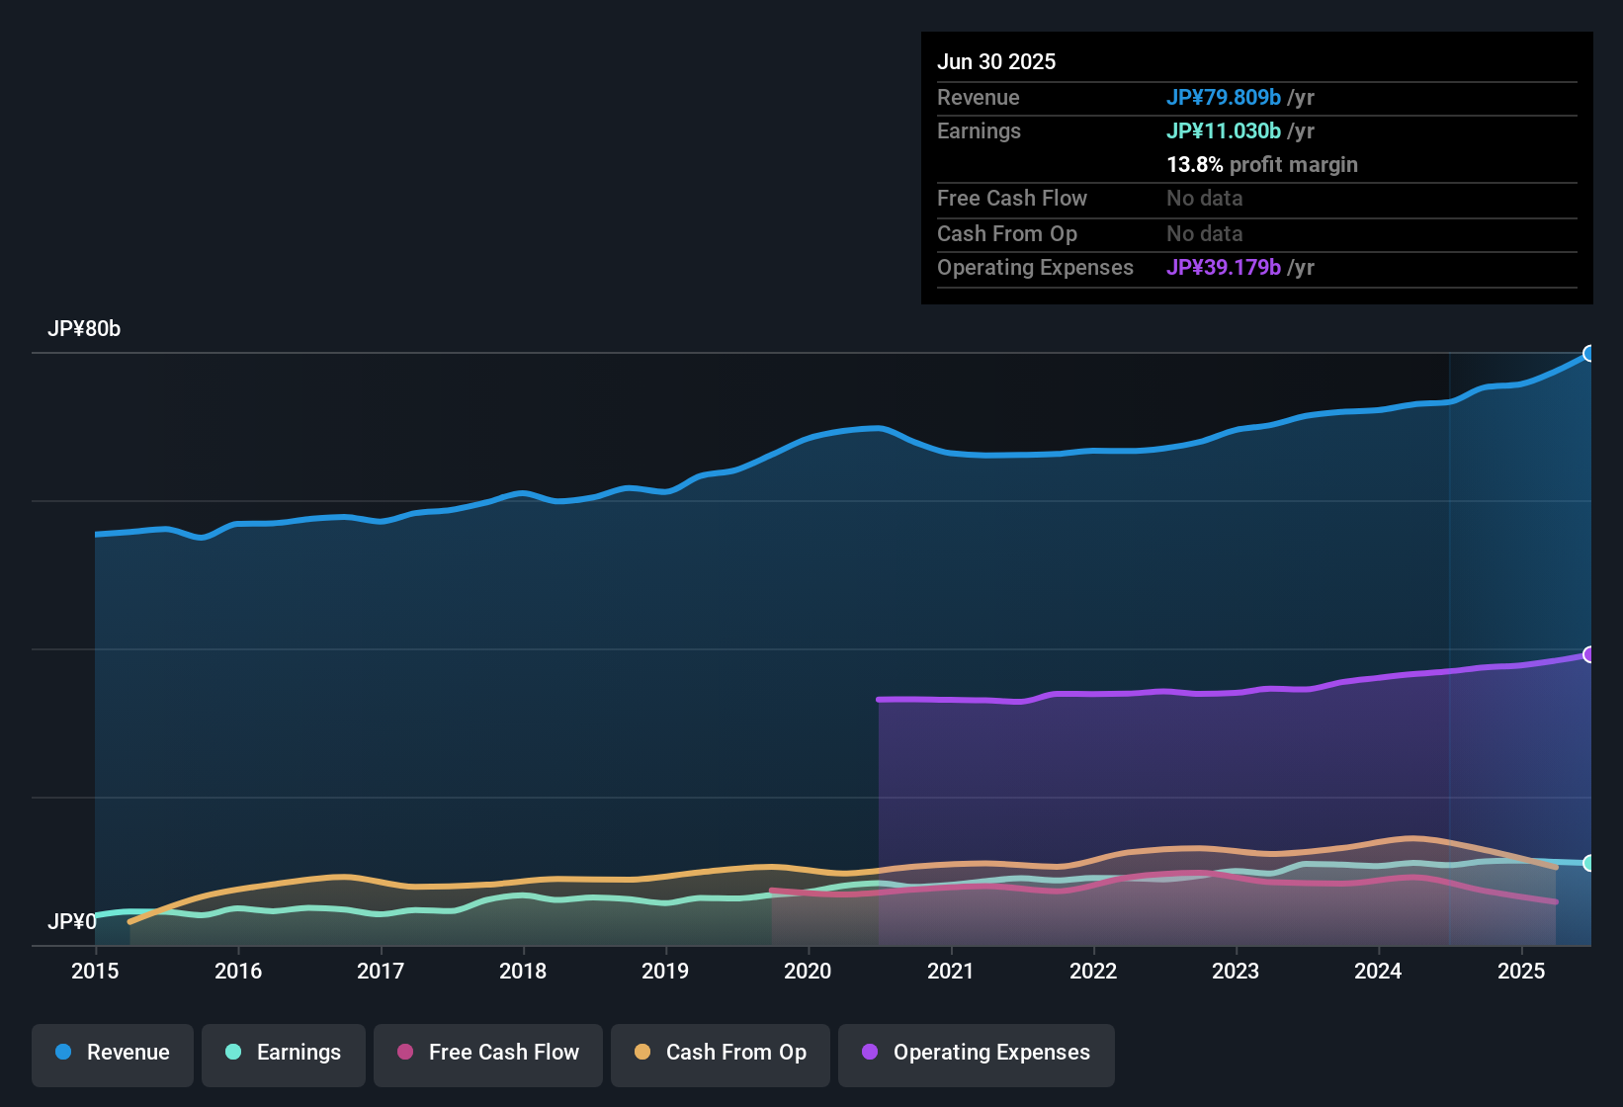
Task: Click the purple Operating Expenses dot icon
Action: 870,1054
